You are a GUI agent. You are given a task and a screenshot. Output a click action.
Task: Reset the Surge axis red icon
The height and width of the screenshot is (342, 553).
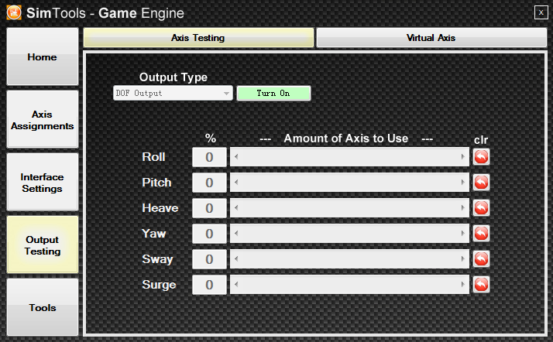coord(481,285)
